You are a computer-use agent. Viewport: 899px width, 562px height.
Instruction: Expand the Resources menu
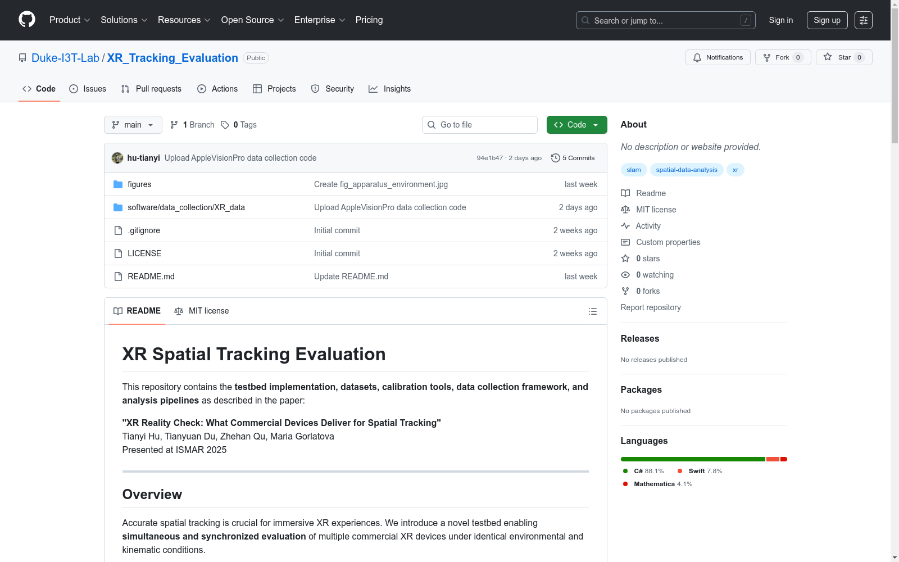pyautogui.click(x=184, y=20)
